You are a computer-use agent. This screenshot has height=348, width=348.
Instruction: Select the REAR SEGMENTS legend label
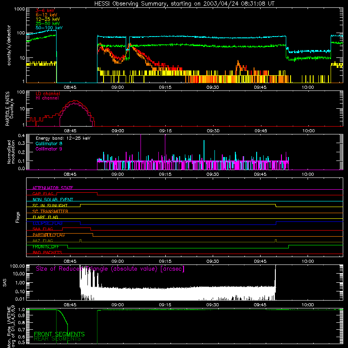tap(57, 339)
